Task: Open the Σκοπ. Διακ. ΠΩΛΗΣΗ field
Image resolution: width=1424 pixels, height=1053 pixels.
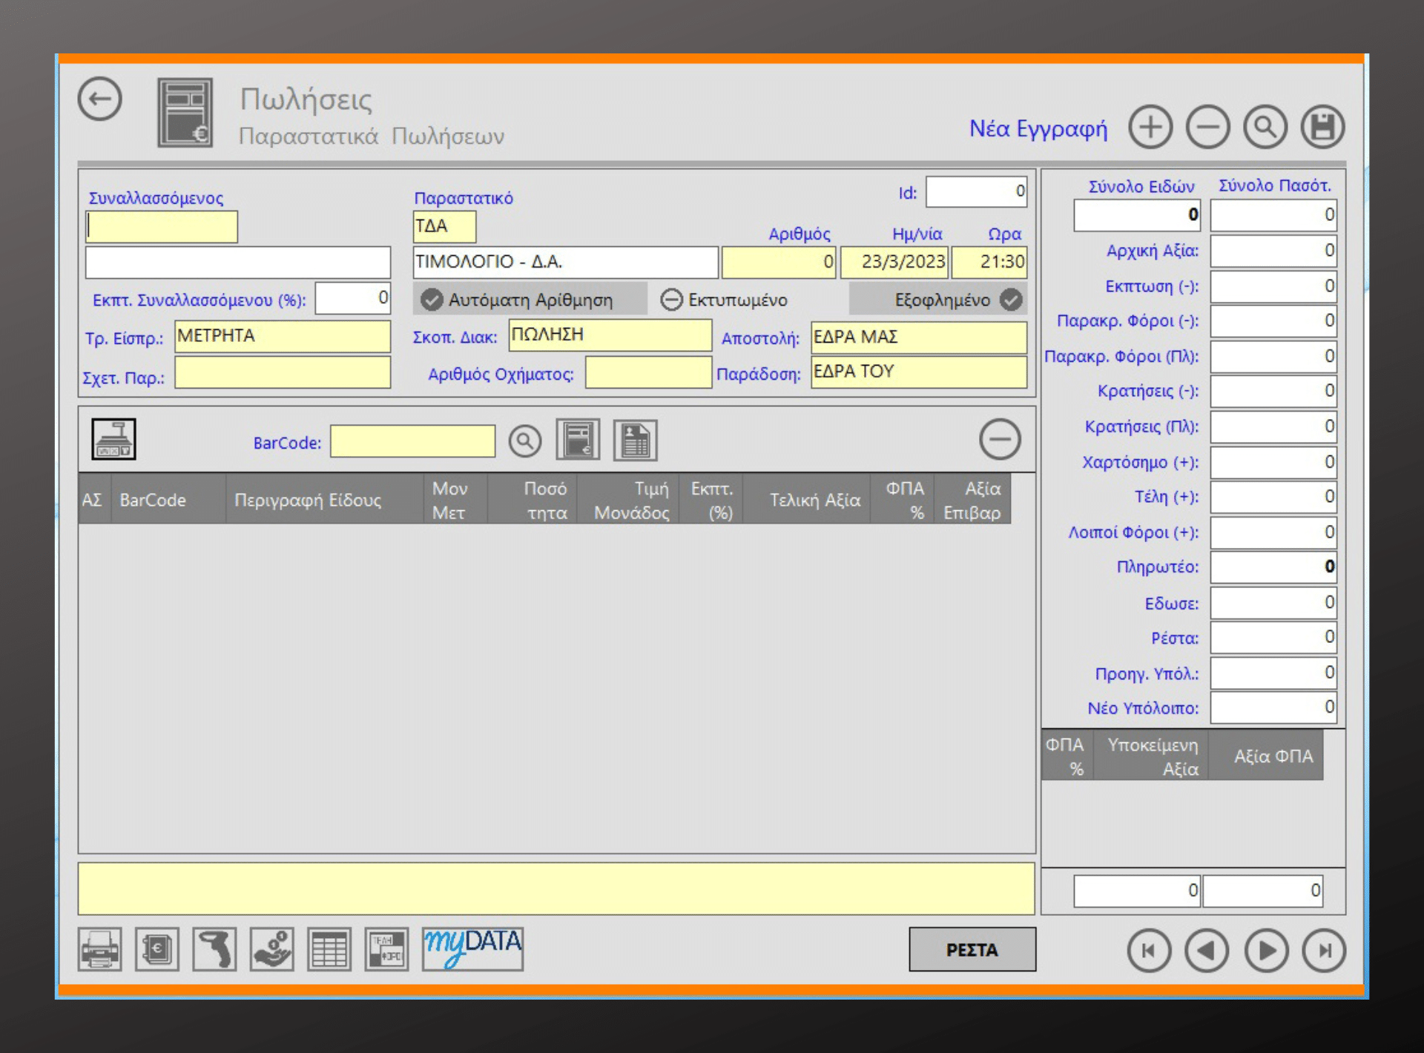Action: [610, 335]
